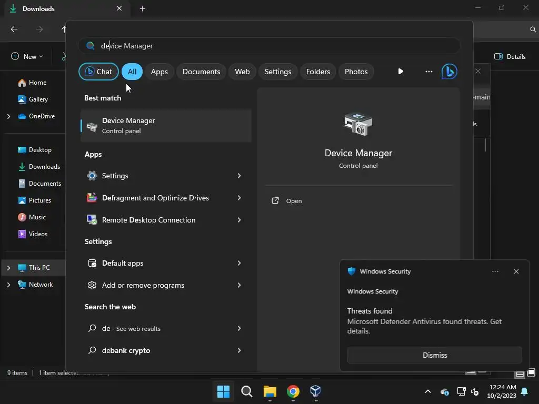Click the Bing icon in search panel

tap(450, 72)
